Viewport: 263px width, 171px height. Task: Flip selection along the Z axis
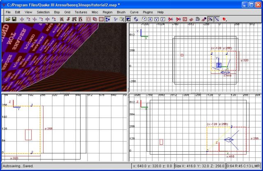(47, 19)
